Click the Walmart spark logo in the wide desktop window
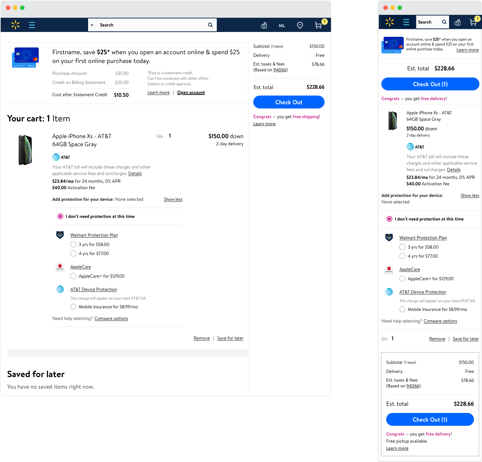The image size is (482, 462). 15,25
